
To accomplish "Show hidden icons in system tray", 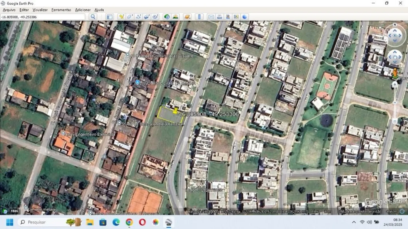I will click(x=354, y=222).
